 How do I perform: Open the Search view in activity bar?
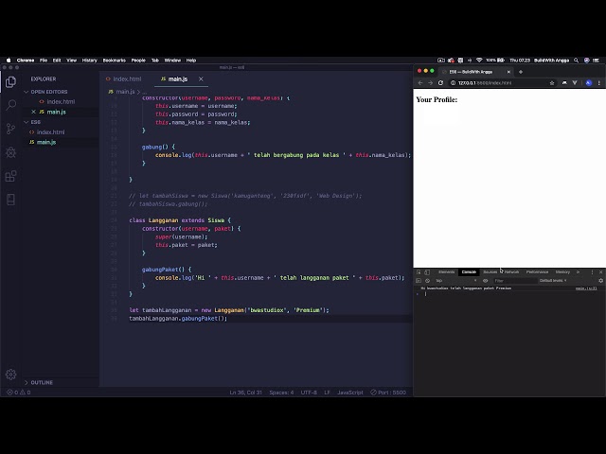click(x=10, y=105)
